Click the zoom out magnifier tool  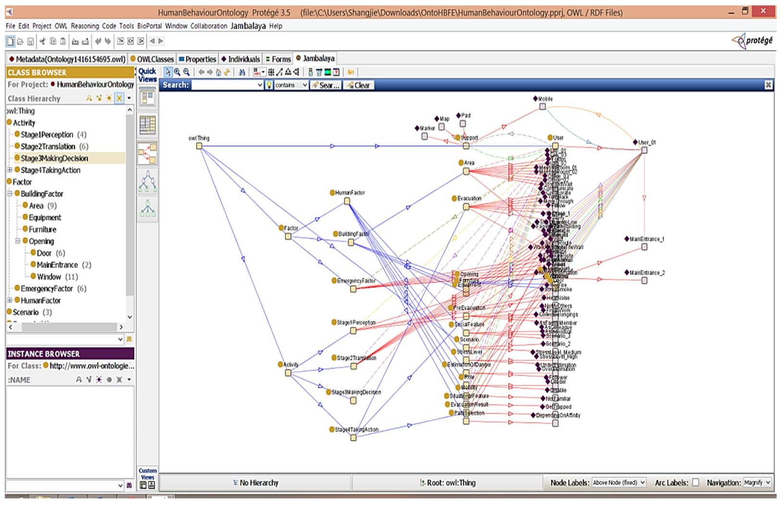186,72
